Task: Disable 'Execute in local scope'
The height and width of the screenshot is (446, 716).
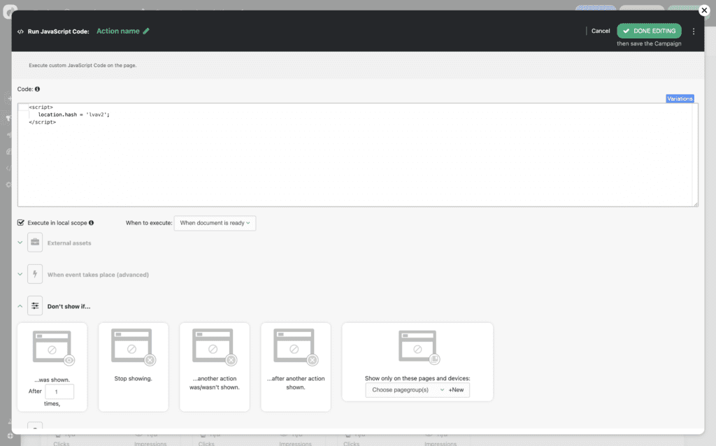Action: click(20, 222)
